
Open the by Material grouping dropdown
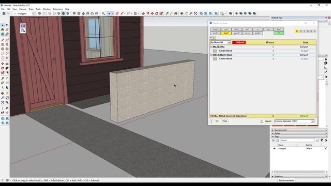(x=220, y=42)
